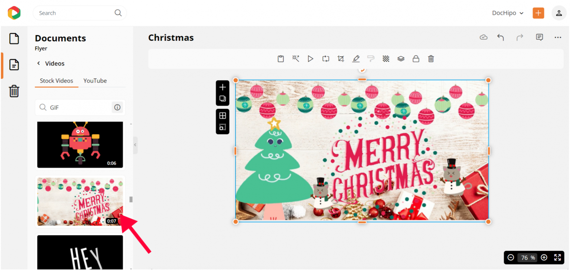570x270 pixels.
Task: Open the trash panel in the sidebar
Action: click(x=14, y=91)
